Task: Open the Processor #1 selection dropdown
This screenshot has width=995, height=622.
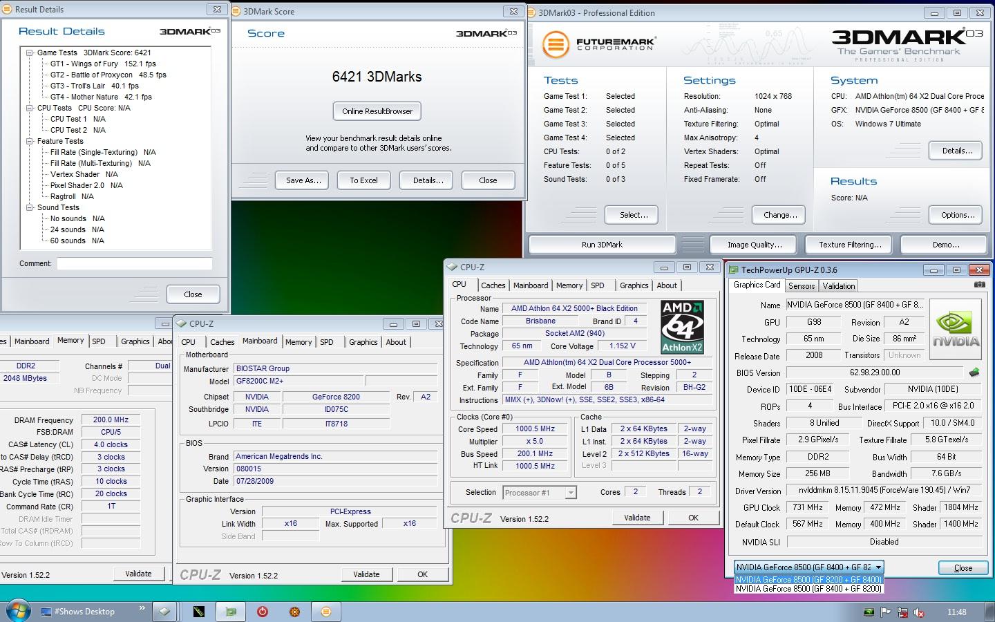Action: coord(540,493)
